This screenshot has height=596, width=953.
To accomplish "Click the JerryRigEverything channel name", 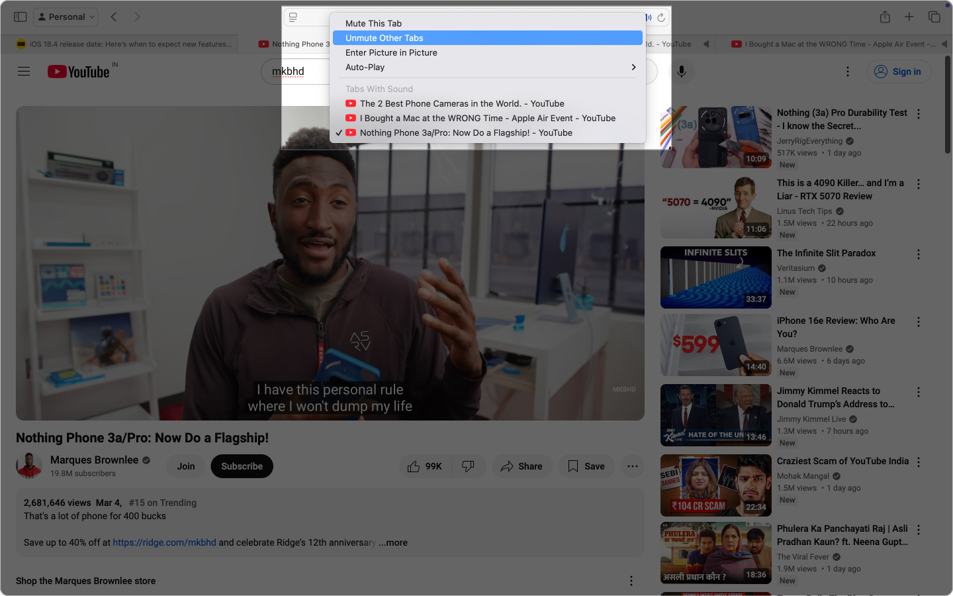I will point(809,141).
